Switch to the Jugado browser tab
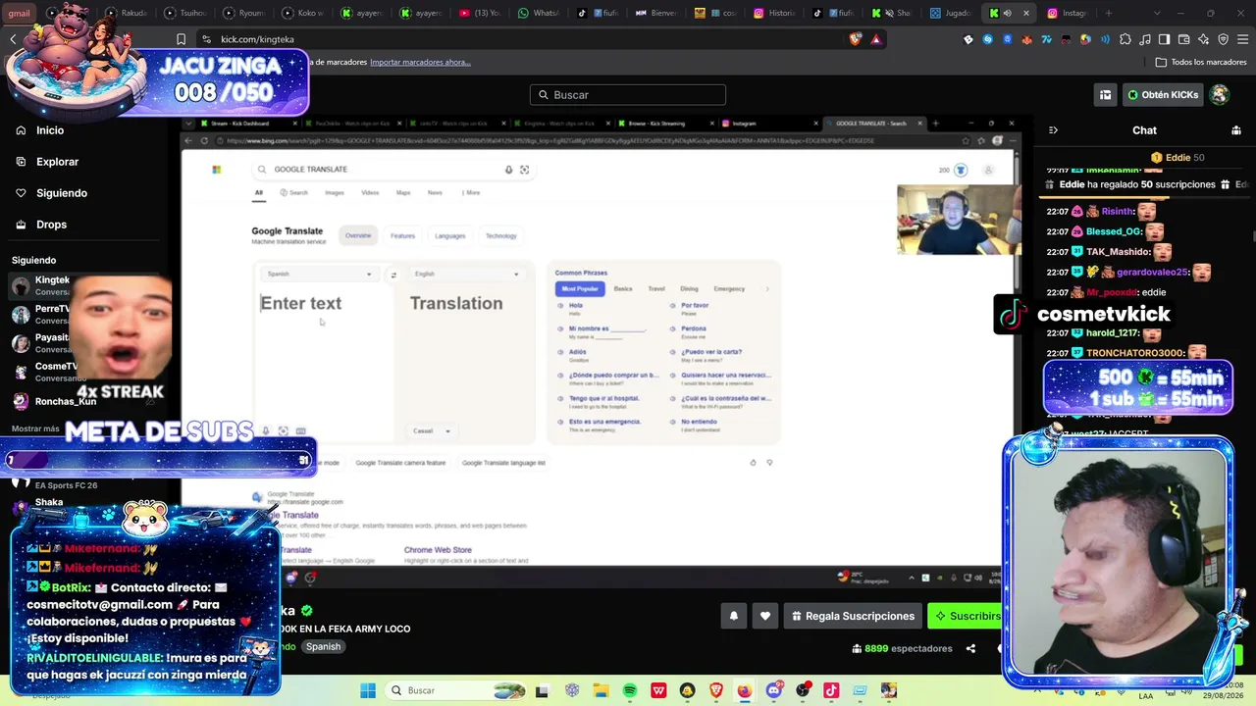This screenshot has width=1256, height=706. click(x=951, y=14)
